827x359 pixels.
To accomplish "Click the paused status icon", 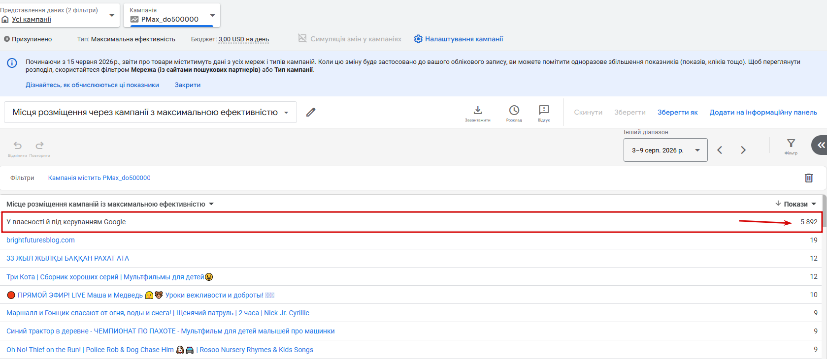I will click(7, 39).
